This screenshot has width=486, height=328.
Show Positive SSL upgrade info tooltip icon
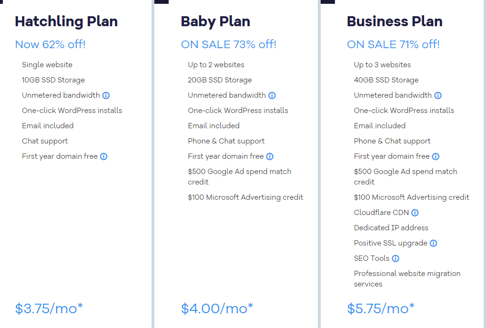click(x=433, y=243)
